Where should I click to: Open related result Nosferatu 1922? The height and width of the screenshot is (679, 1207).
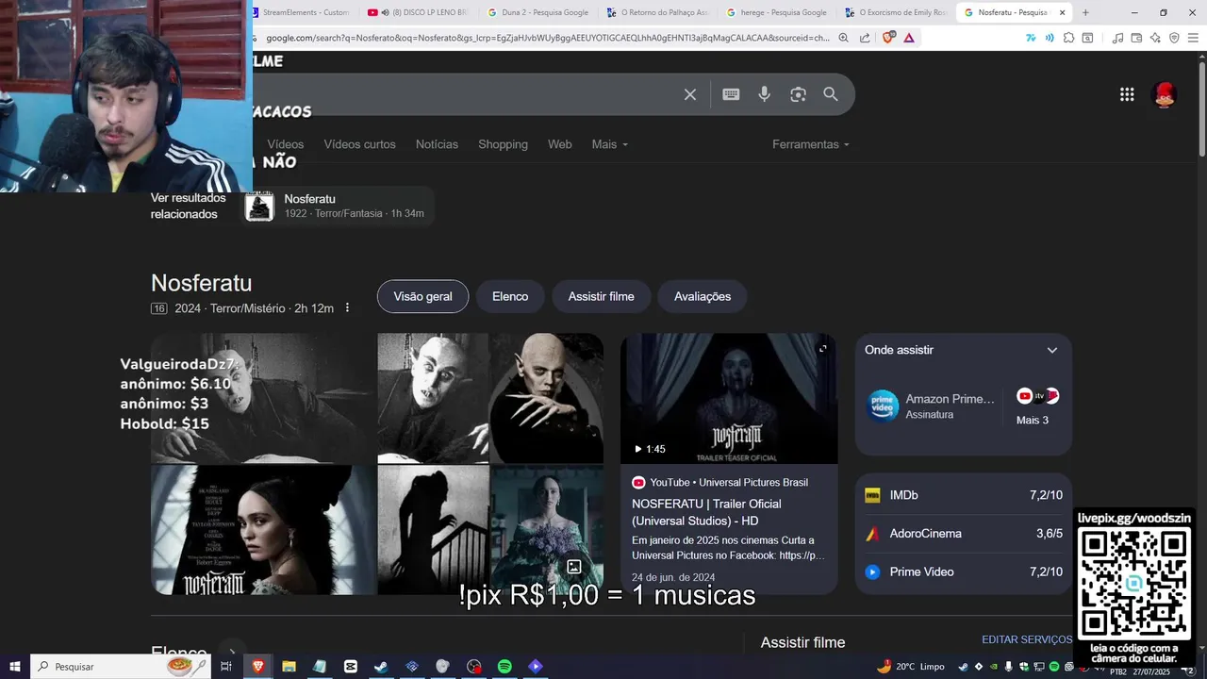[339, 206]
